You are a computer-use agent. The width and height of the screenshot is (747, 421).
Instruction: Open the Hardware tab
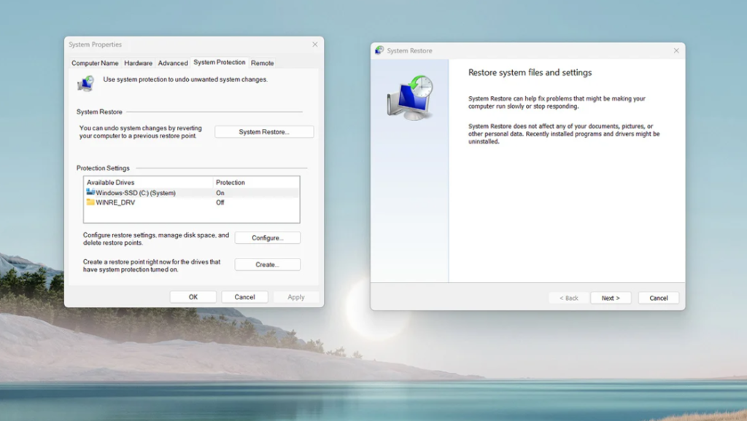click(139, 63)
